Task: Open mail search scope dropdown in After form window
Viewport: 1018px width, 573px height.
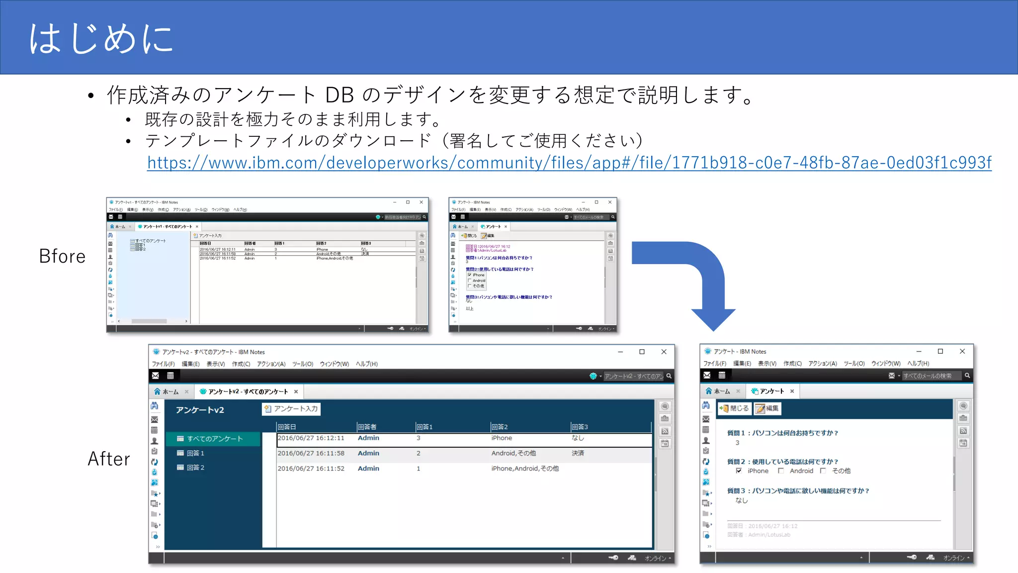Action: pos(899,376)
